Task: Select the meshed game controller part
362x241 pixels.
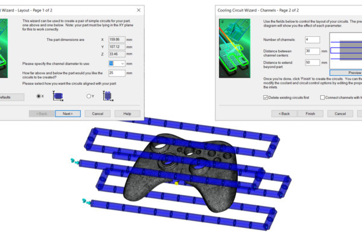Action: pyautogui.click(x=181, y=172)
